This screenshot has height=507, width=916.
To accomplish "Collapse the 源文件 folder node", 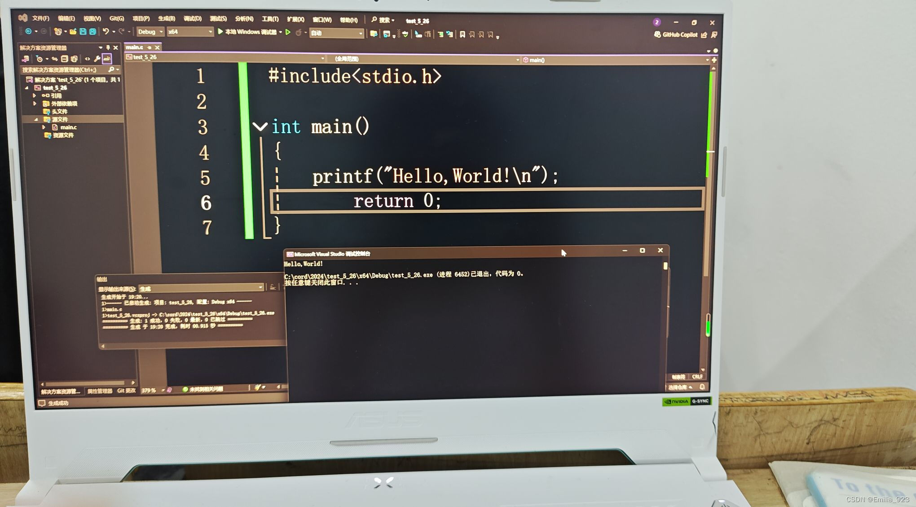I will pyautogui.click(x=36, y=119).
